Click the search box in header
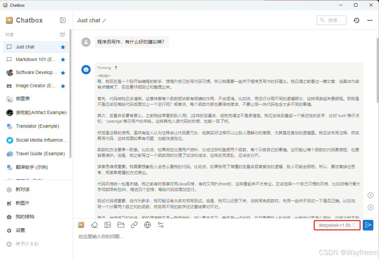 click(x=332, y=20)
